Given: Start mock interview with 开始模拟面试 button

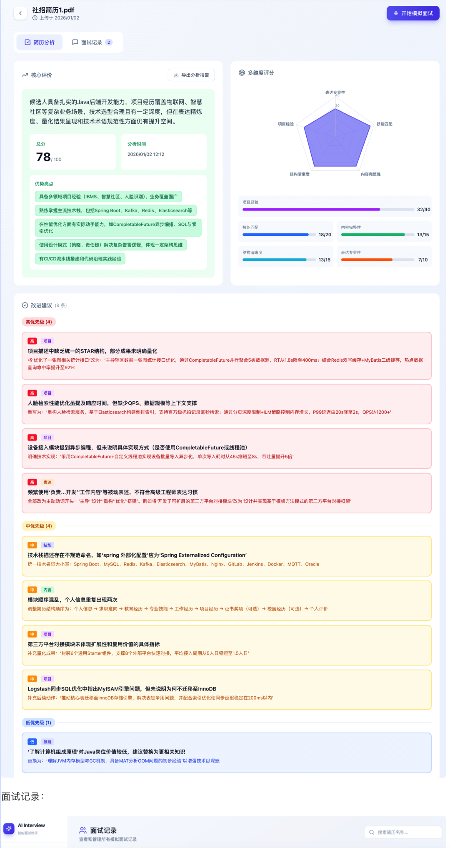Looking at the screenshot, I should point(413,13).
